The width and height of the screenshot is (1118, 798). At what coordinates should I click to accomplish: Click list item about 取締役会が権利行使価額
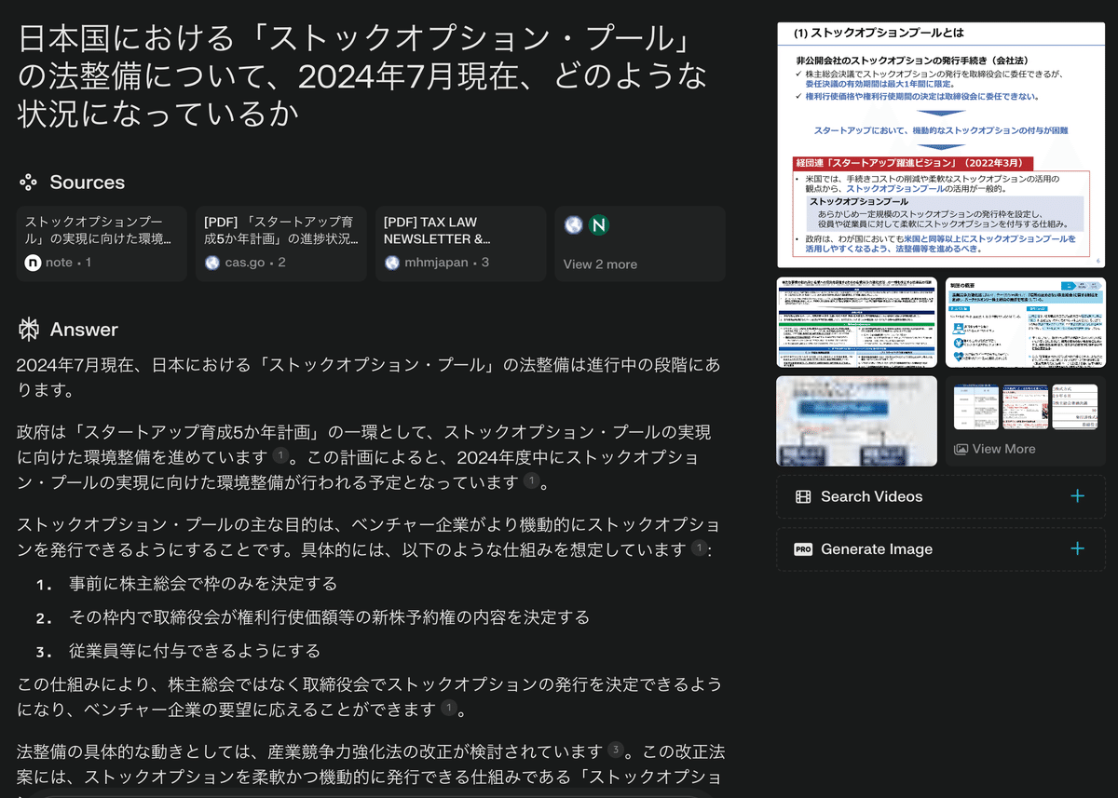pos(330,616)
